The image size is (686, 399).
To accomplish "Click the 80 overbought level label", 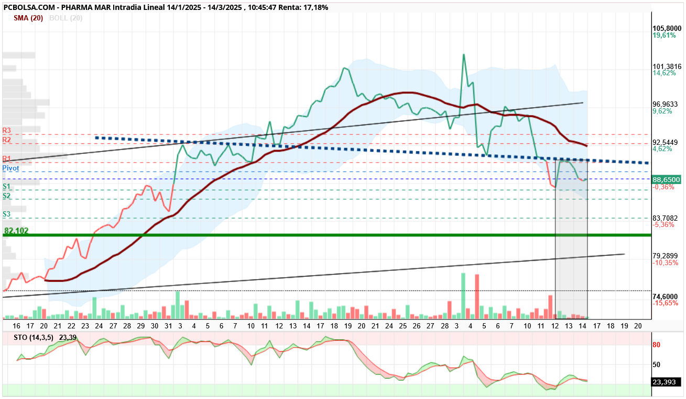I will point(656,345).
